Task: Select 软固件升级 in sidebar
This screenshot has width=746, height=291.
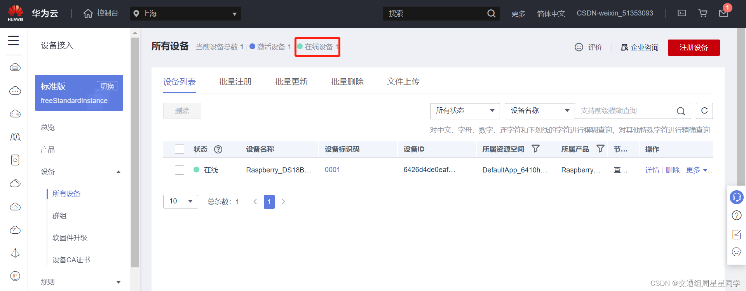Action: (x=70, y=238)
